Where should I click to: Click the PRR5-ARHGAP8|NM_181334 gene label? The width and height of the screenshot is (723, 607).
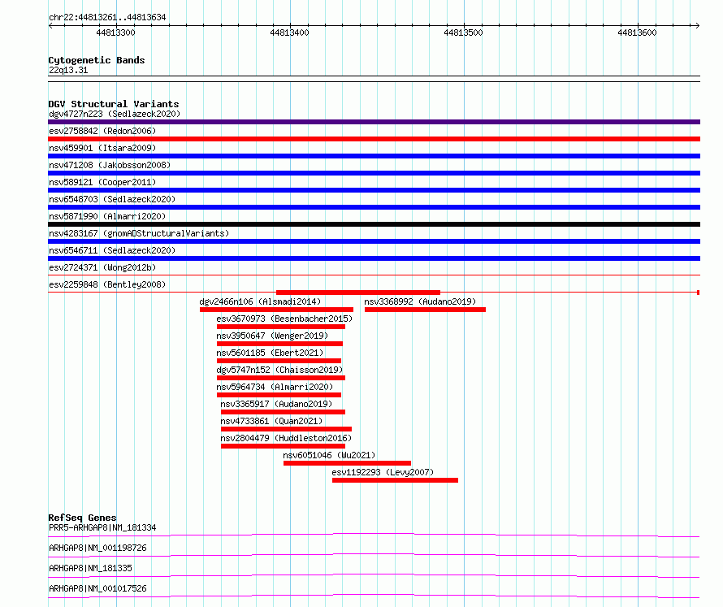pyautogui.click(x=102, y=527)
